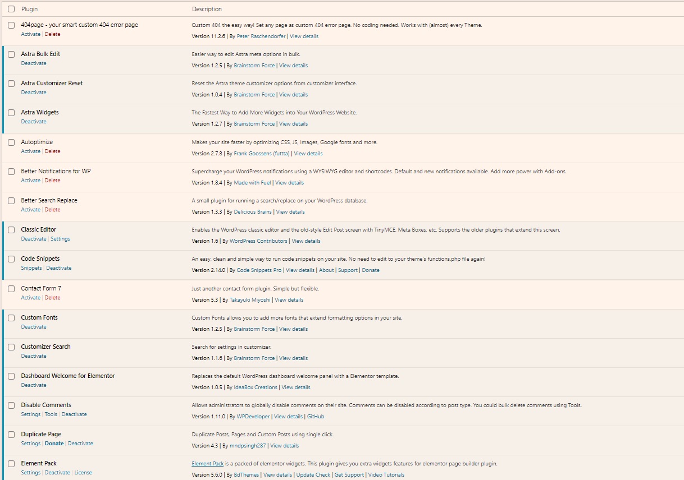Open Video Tutorials for Element Pack
684x480 pixels.
386,475
